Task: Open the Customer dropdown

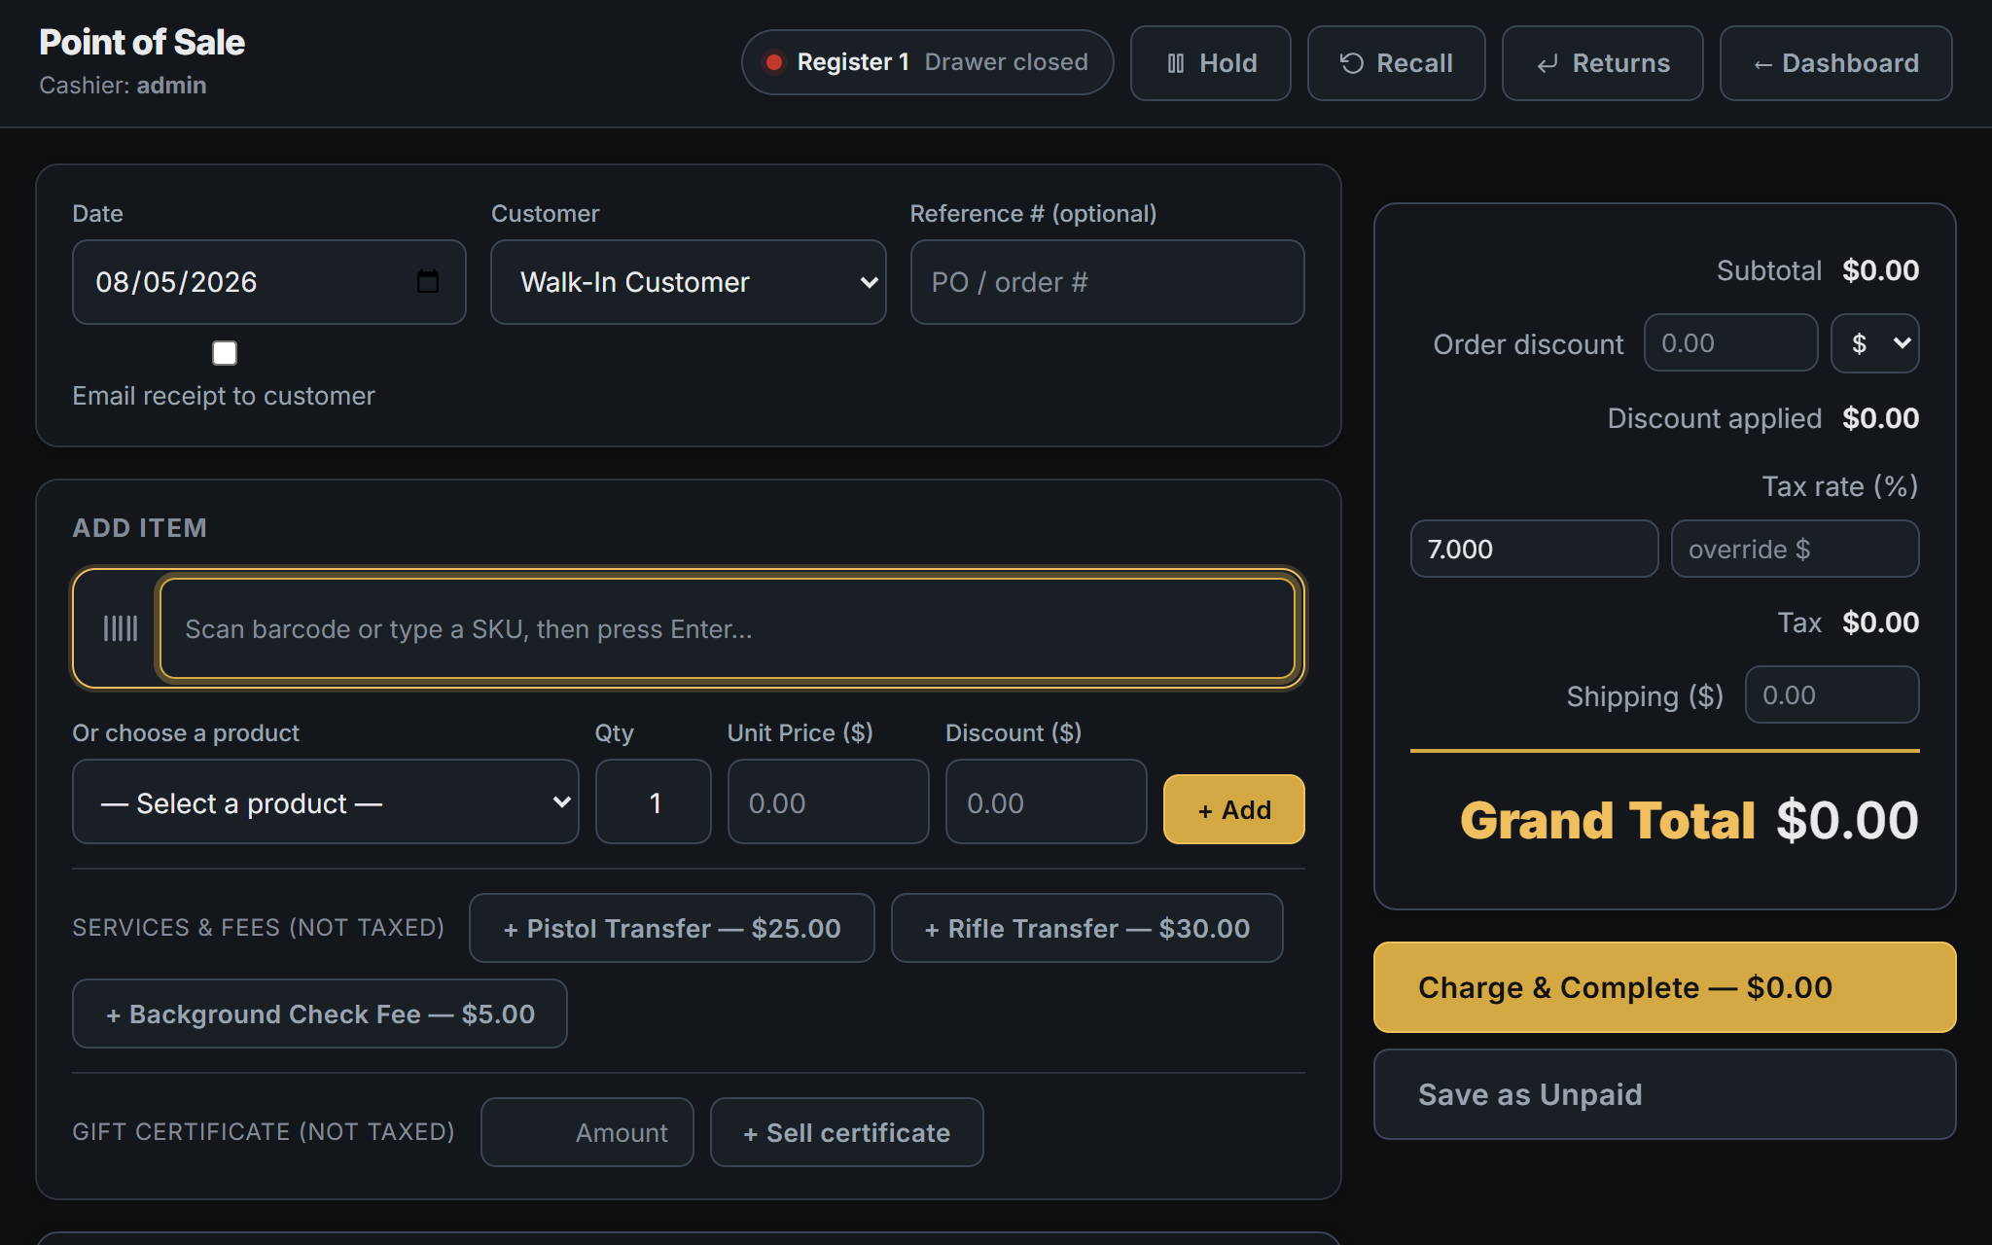Action: click(x=689, y=282)
